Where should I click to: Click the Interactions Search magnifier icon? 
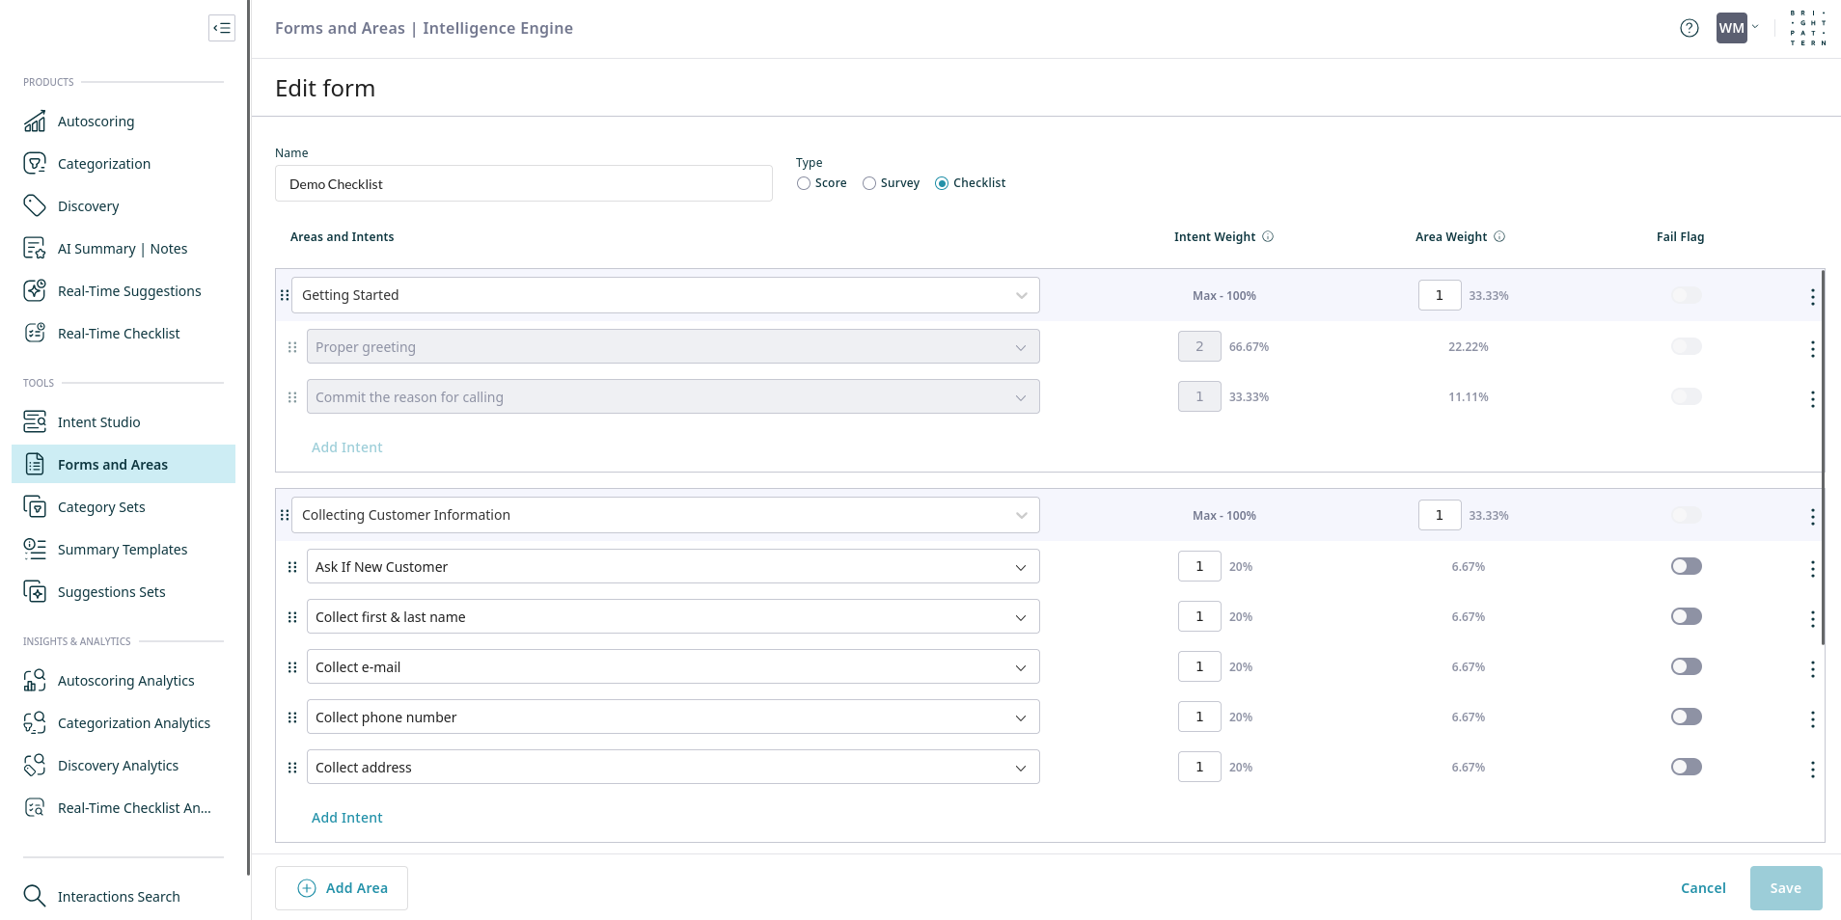click(35, 896)
